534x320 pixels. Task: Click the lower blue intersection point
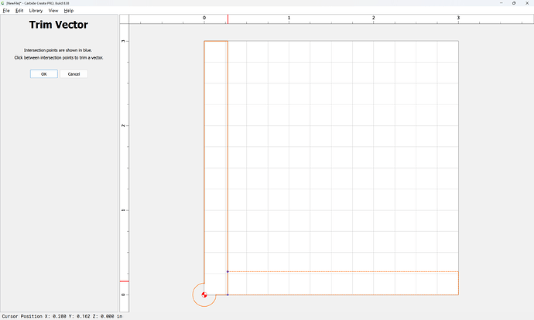click(228, 294)
